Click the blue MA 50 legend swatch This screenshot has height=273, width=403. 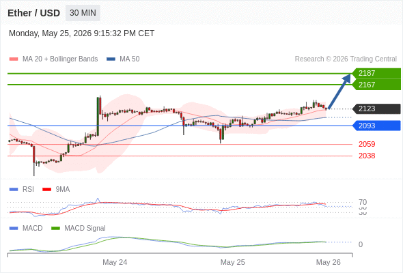coord(111,59)
